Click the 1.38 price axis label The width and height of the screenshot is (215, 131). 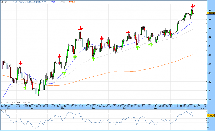[x=209, y=55]
